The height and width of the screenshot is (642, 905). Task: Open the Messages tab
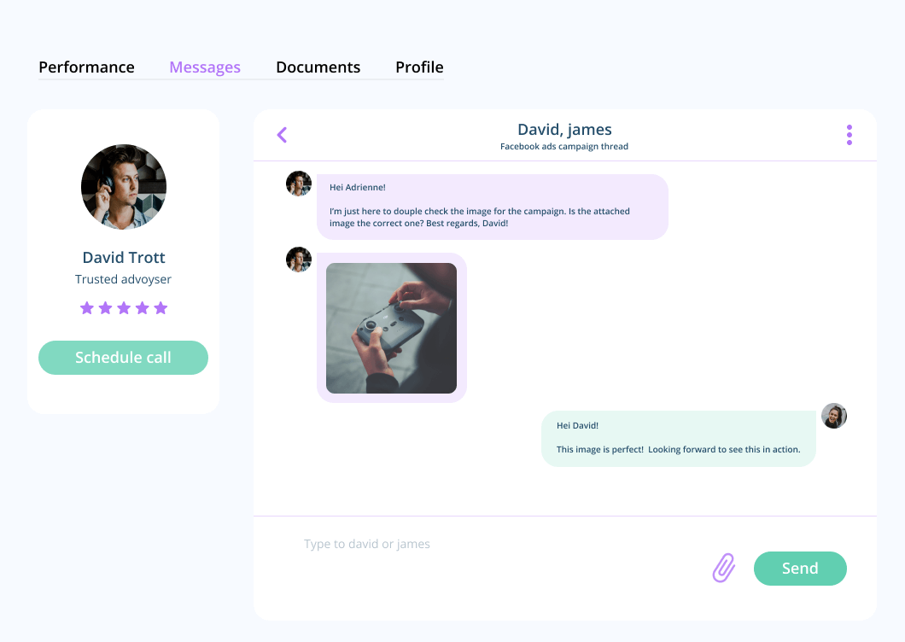205,67
